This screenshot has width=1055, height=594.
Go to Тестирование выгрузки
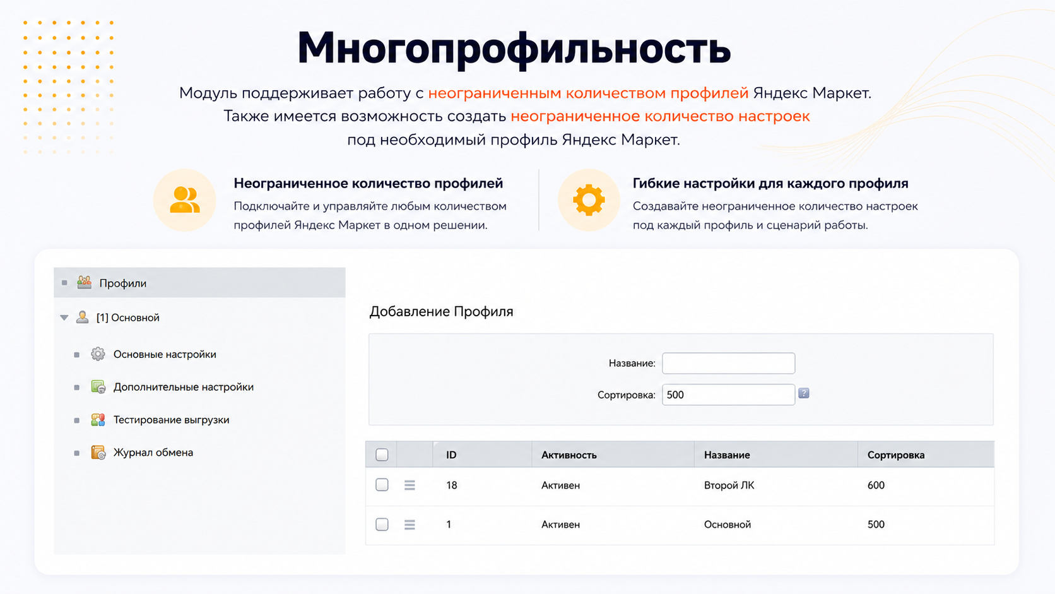(171, 420)
